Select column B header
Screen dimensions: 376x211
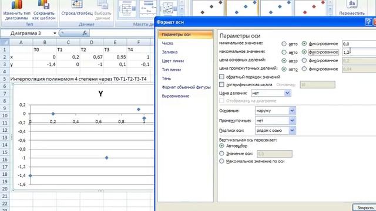pyautogui.click(x=45, y=42)
